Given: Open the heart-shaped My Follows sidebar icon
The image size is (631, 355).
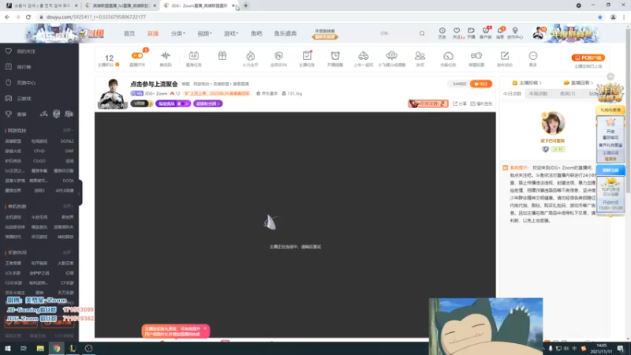Looking at the screenshot, I should coord(9,51).
